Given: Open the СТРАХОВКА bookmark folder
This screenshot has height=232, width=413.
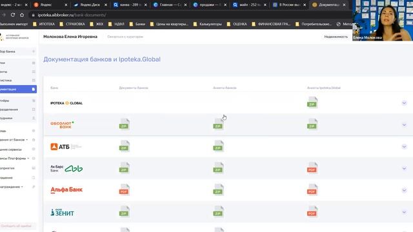Looking at the screenshot, I should (x=72, y=24).
